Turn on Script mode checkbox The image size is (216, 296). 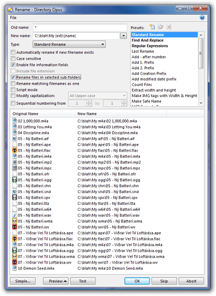click(13, 89)
